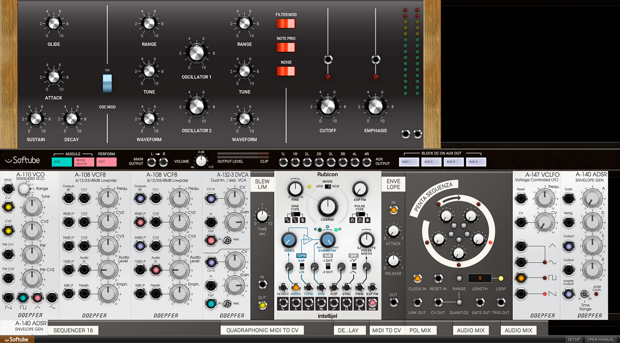Adjust the ATTACK knob on the synth panel

click(54, 77)
